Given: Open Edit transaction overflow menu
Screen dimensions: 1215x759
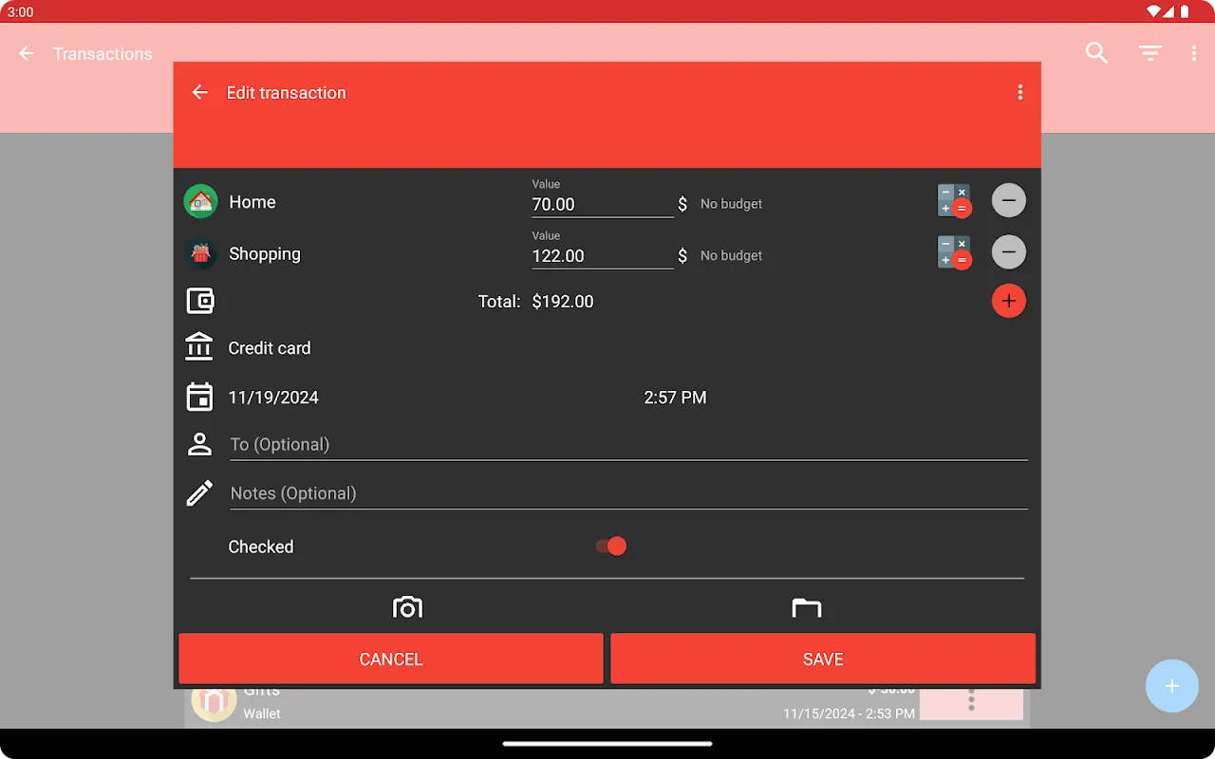Looking at the screenshot, I should click(x=1019, y=92).
